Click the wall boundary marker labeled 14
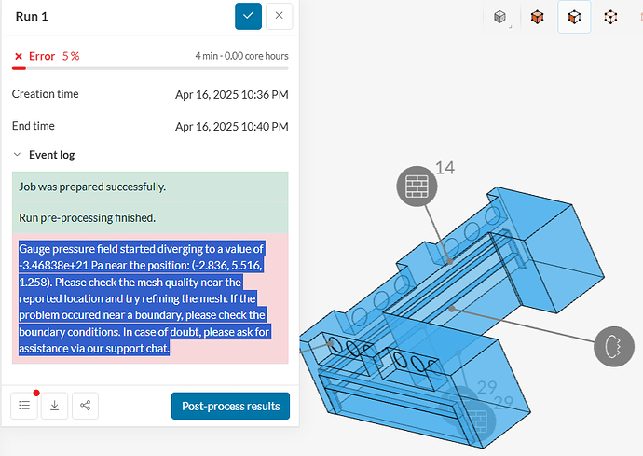The image size is (643, 456). [x=417, y=186]
